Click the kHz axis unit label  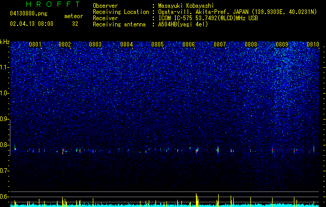[x=5, y=42]
